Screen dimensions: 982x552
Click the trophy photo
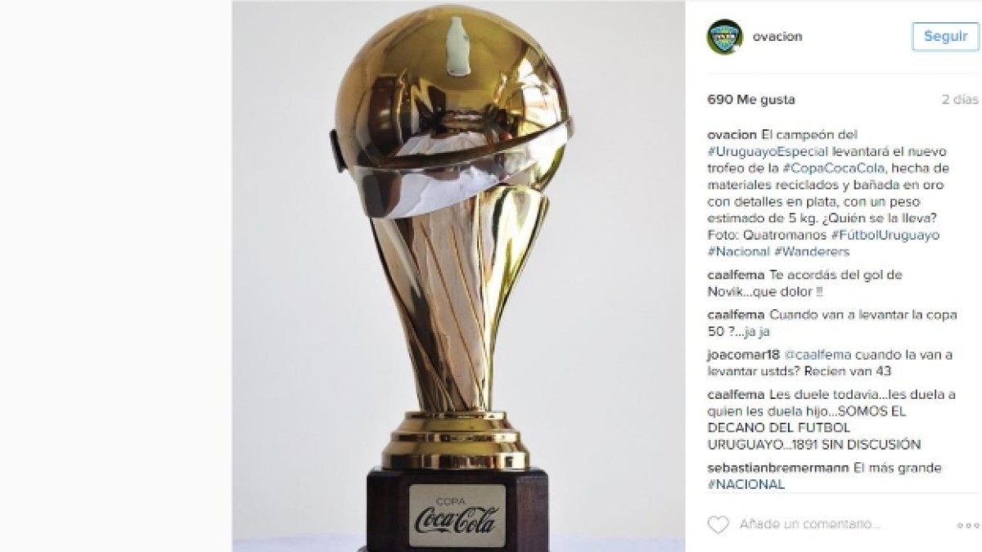click(458, 276)
